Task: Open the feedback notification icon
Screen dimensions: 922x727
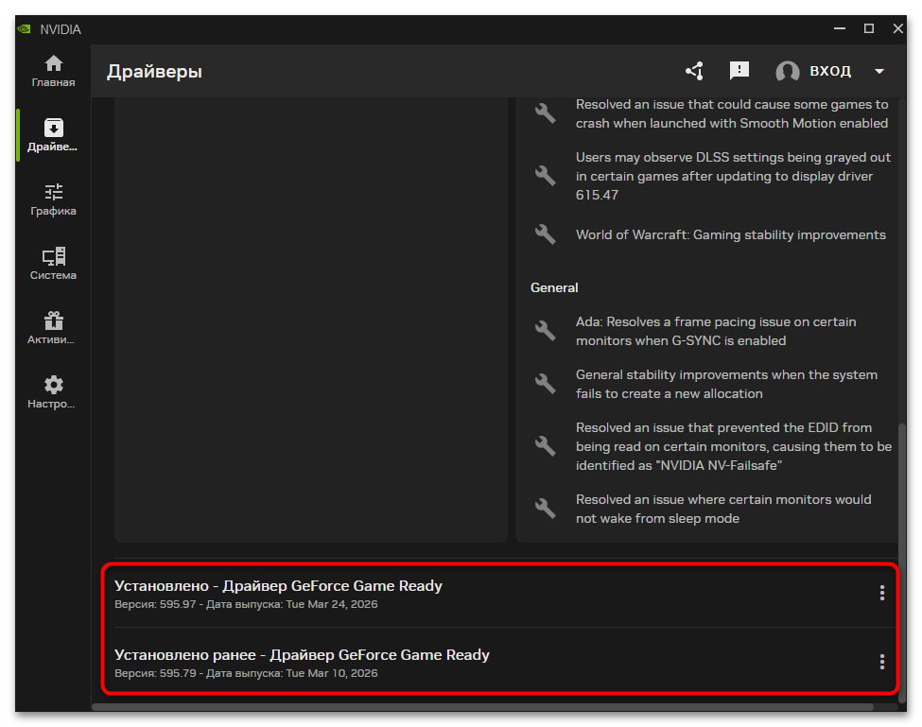Action: [x=739, y=71]
